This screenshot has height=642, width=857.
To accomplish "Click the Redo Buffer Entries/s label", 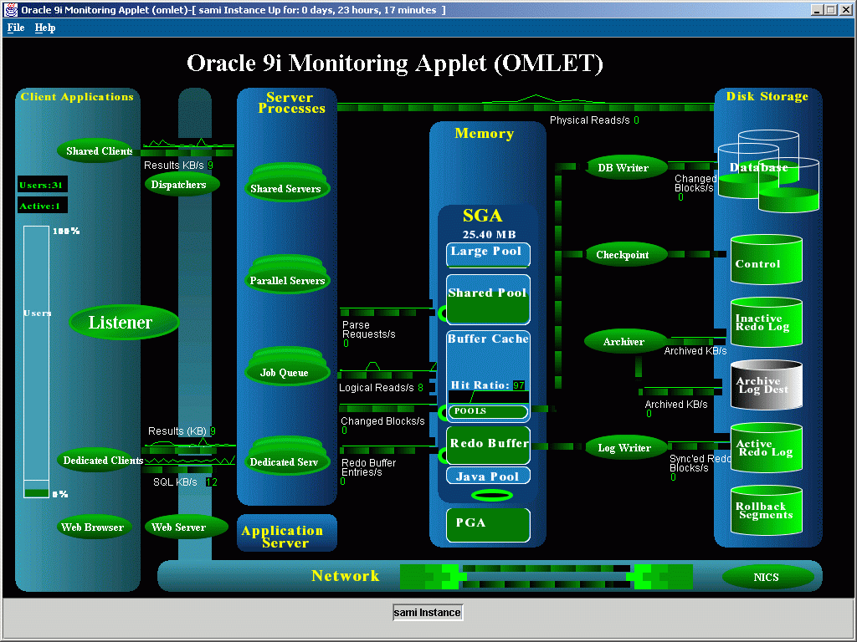I will point(368,467).
